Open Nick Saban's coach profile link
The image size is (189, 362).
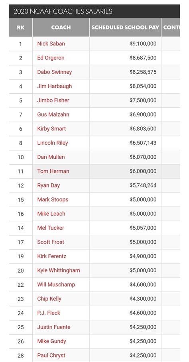click(51, 43)
